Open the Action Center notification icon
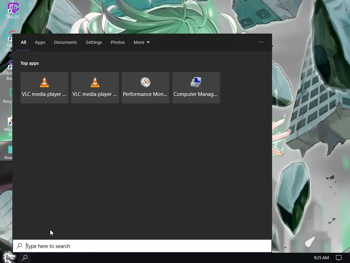This screenshot has width=350, height=263. 339,258
